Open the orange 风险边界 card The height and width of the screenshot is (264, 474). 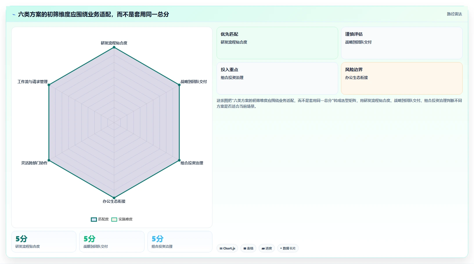click(x=402, y=78)
